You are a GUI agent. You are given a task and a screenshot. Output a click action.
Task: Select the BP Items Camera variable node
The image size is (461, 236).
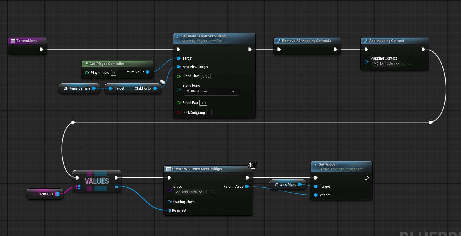[x=77, y=88]
